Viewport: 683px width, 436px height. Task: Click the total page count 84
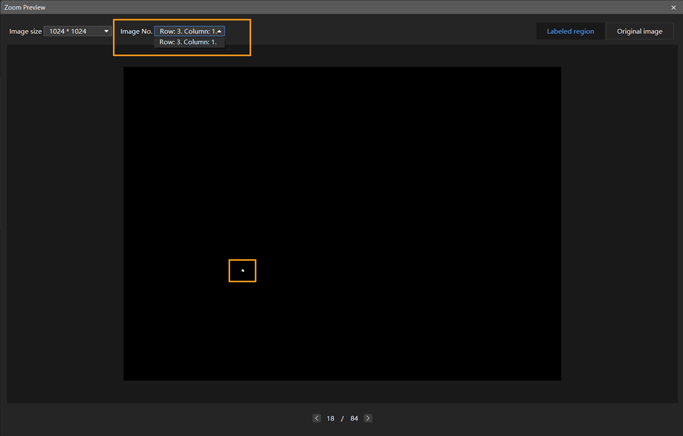click(354, 418)
